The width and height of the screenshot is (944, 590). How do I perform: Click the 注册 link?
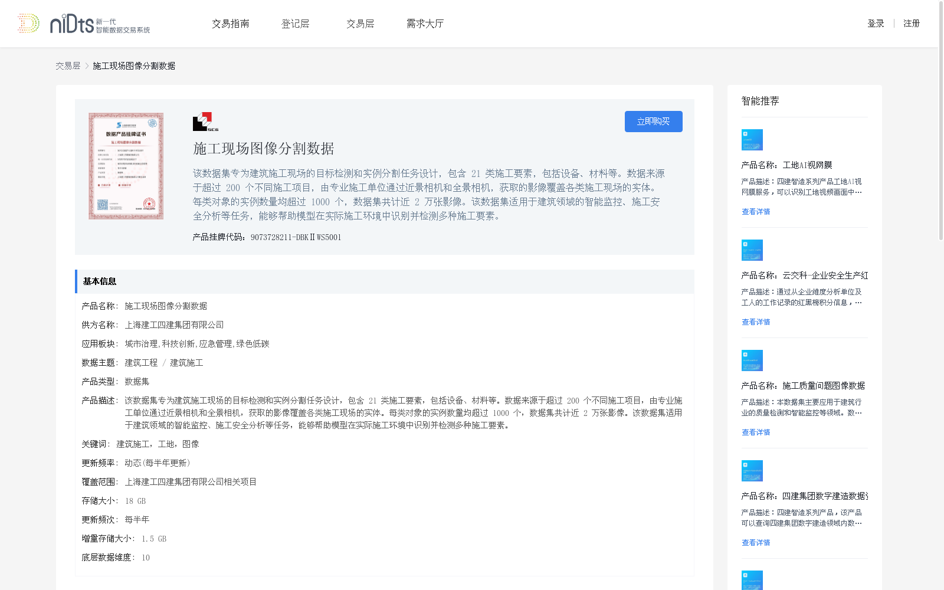pyautogui.click(x=912, y=24)
